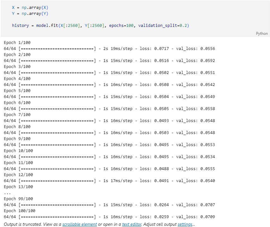Click the value 'val_loss: 0.0549'
The width and height of the screenshot is (270, 227).
[x=196, y=97]
